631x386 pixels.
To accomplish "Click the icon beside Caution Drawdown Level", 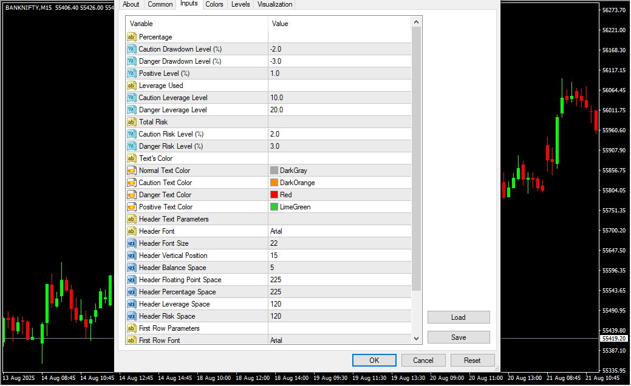I will point(131,49).
